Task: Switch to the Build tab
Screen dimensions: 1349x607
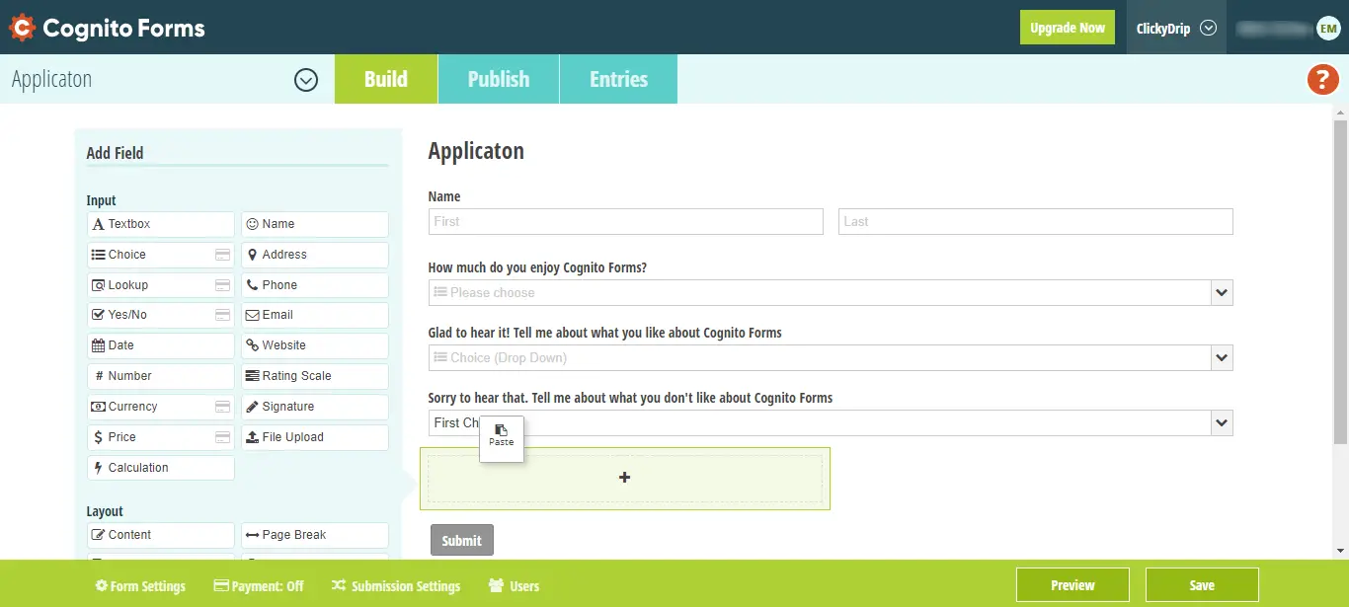Action: pos(385,79)
